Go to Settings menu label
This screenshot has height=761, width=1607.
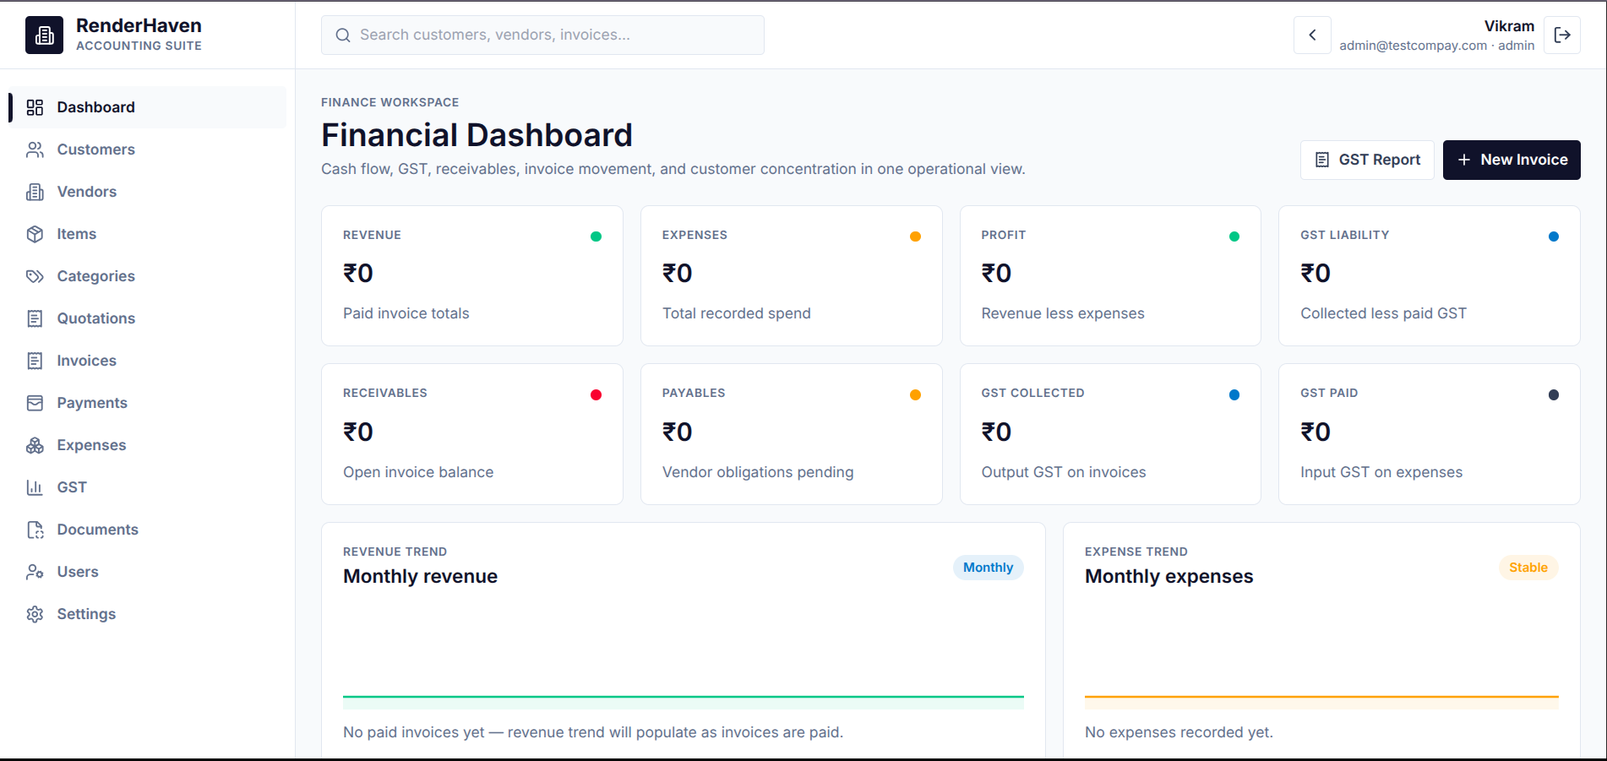(x=86, y=614)
